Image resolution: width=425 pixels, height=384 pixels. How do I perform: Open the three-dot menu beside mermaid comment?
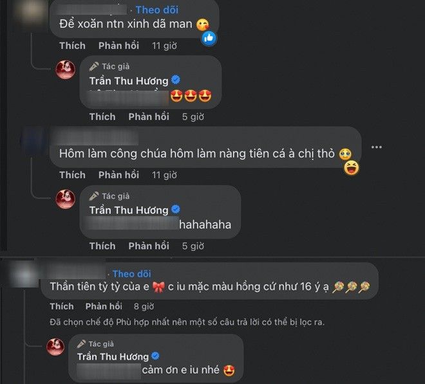click(x=377, y=147)
